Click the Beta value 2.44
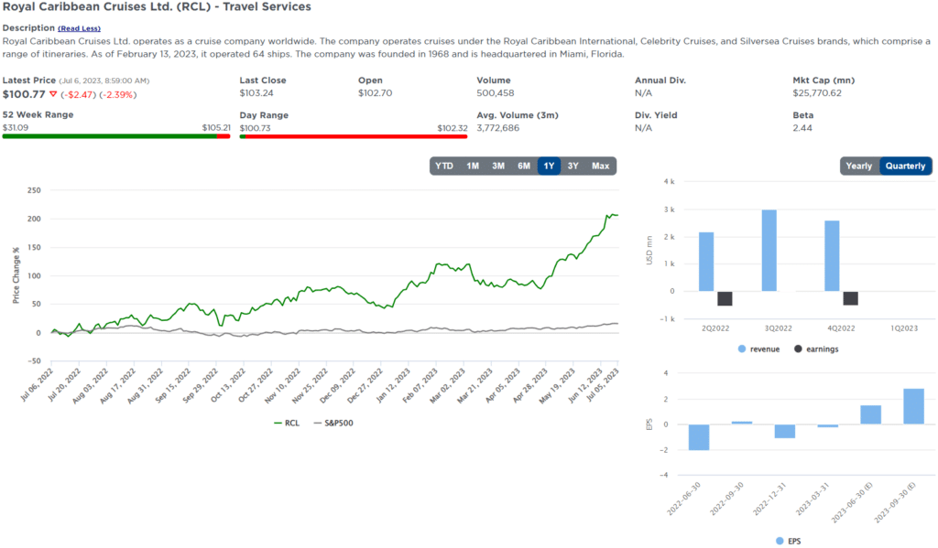 pos(802,128)
